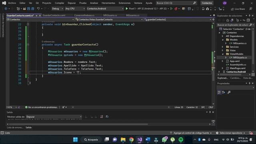256x144 pixels.
Task: Click the Live Share button
Action: pyautogui.click(x=238, y=9)
